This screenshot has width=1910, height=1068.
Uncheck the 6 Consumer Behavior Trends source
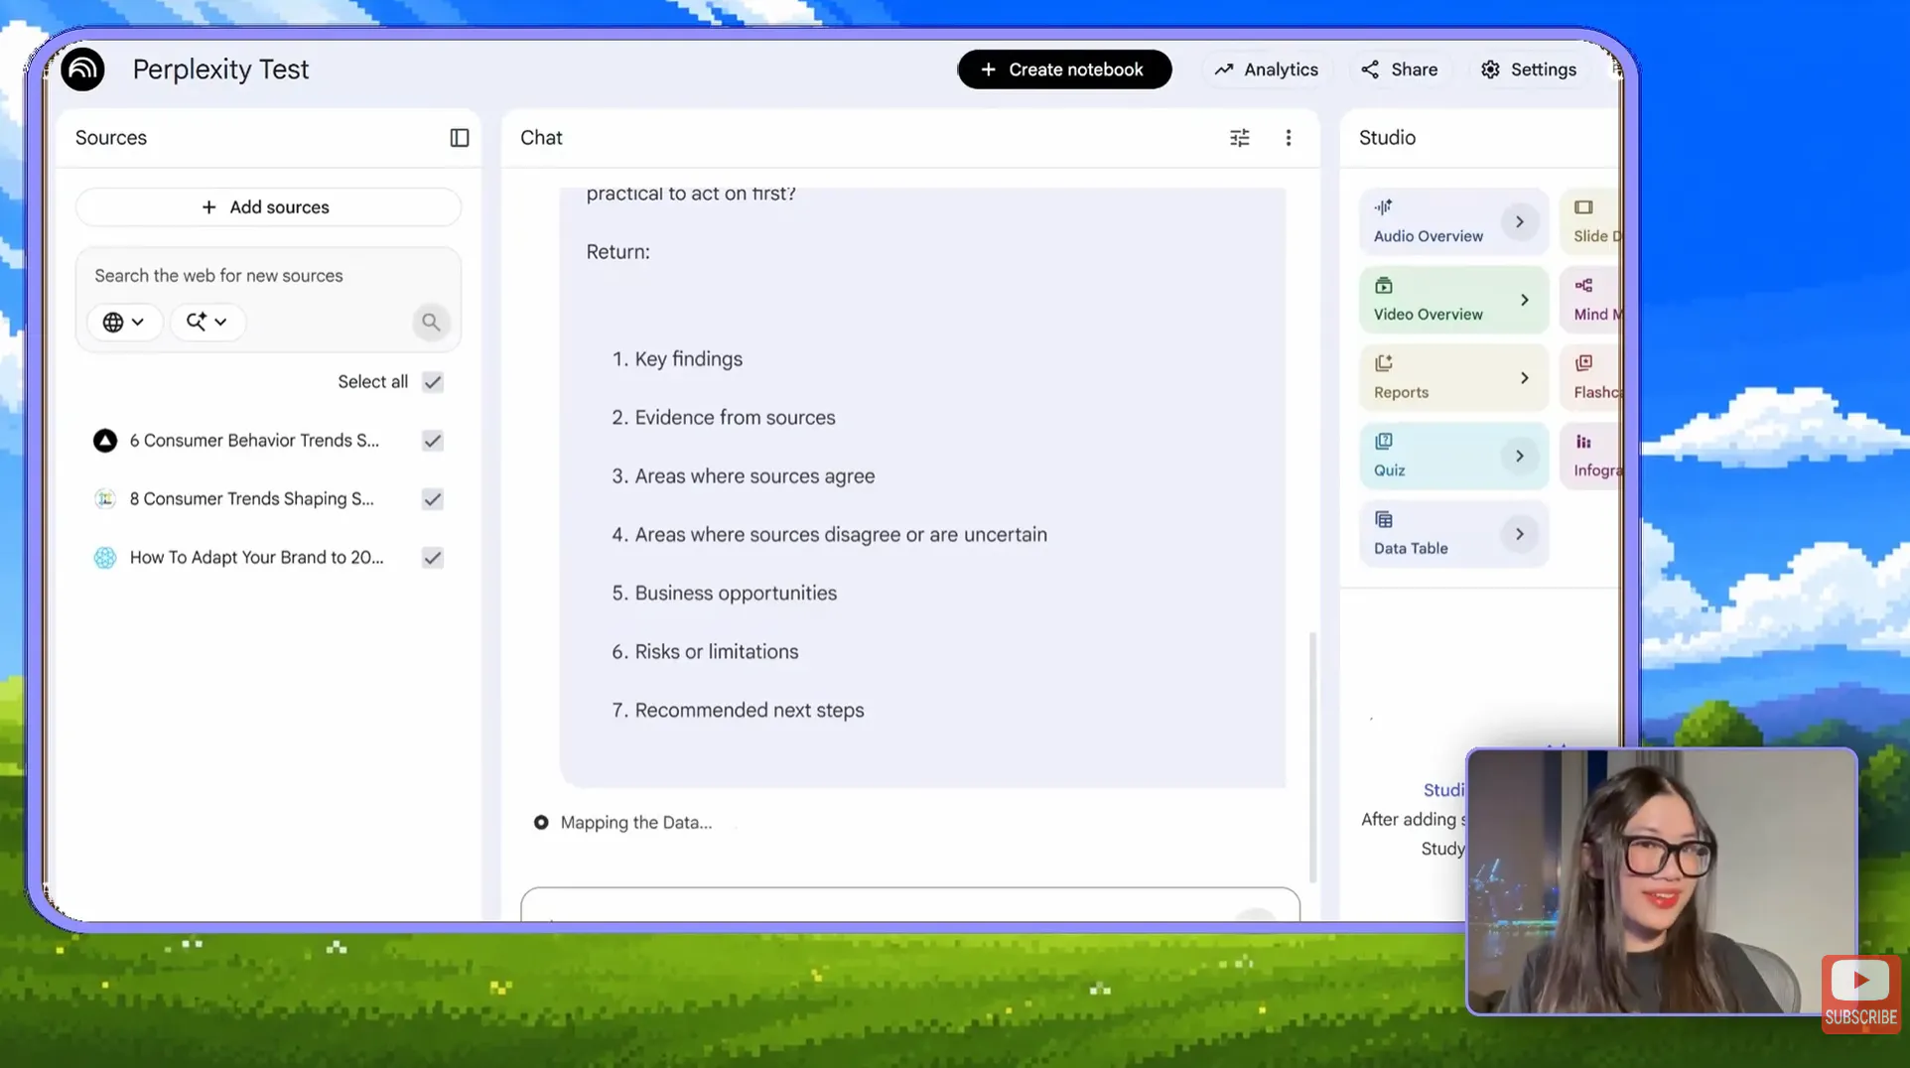[x=432, y=441]
